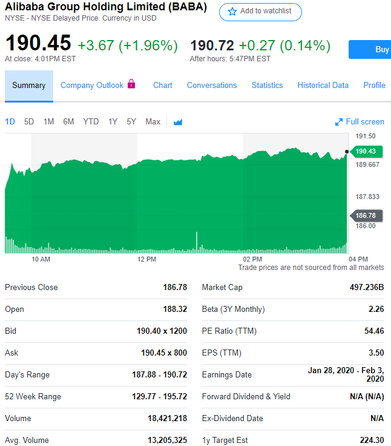The height and width of the screenshot is (446, 391).
Task: Click the Previous Close value 186.78
Action: (175, 287)
